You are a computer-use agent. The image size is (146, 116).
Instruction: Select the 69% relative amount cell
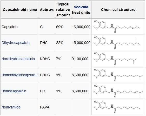click(x=63, y=27)
